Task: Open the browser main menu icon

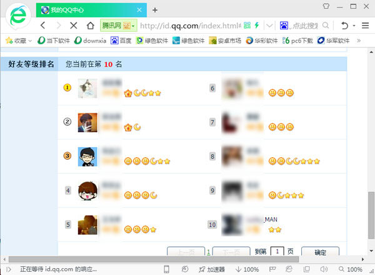Action: tap(365, 26)
